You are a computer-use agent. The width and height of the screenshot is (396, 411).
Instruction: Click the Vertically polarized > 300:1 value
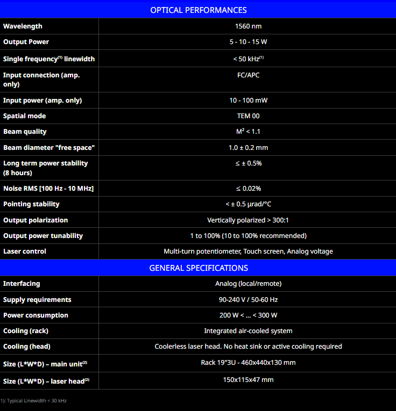click(x=248, y=220)
